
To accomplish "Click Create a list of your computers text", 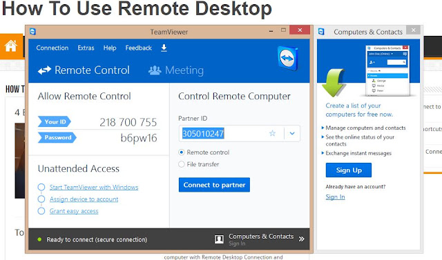I will coord(359,110).
